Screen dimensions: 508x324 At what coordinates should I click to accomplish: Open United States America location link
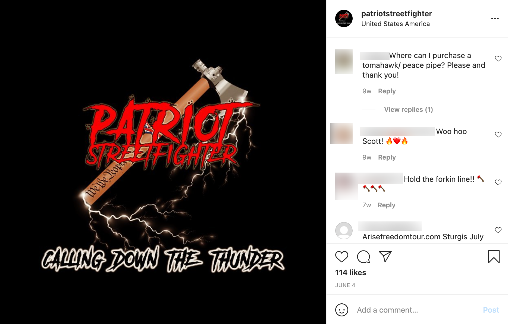coord(395,24)
